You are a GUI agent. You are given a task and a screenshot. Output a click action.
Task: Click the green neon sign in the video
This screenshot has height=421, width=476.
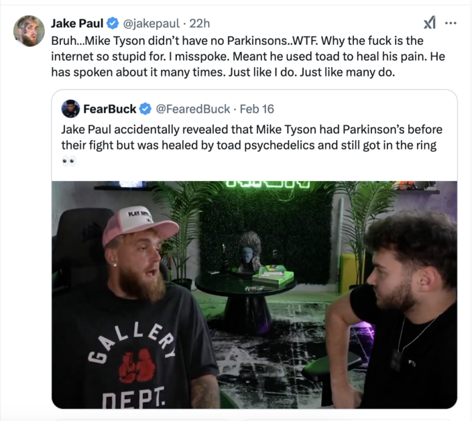click(267, 184)
